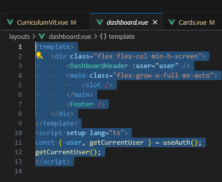Close the dashboard.vue tab
This screenshot has width=222, height=182.
155,22
